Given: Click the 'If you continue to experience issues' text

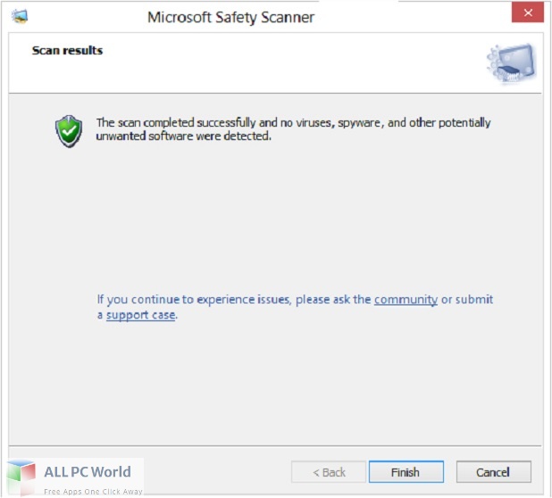Looking at the screenshot, I should tap(295, 307).
